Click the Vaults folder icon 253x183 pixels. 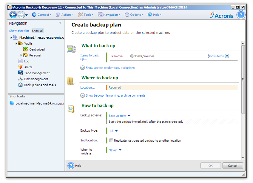pos(20,43)
